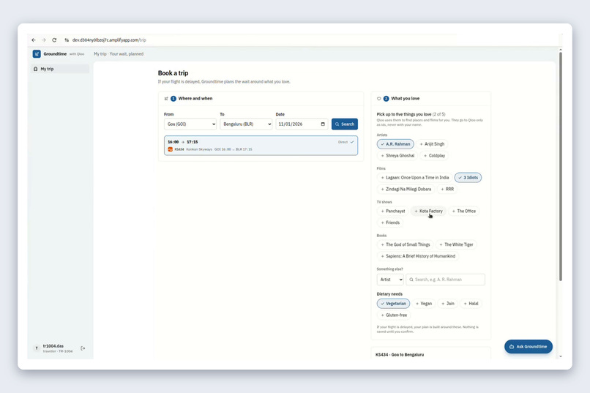Screen dimensions: 590x393
Task: Add Lagaan film chip
Action: point(414,178)
